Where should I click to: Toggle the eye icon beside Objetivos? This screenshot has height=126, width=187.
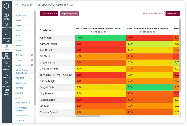point(32,55)
